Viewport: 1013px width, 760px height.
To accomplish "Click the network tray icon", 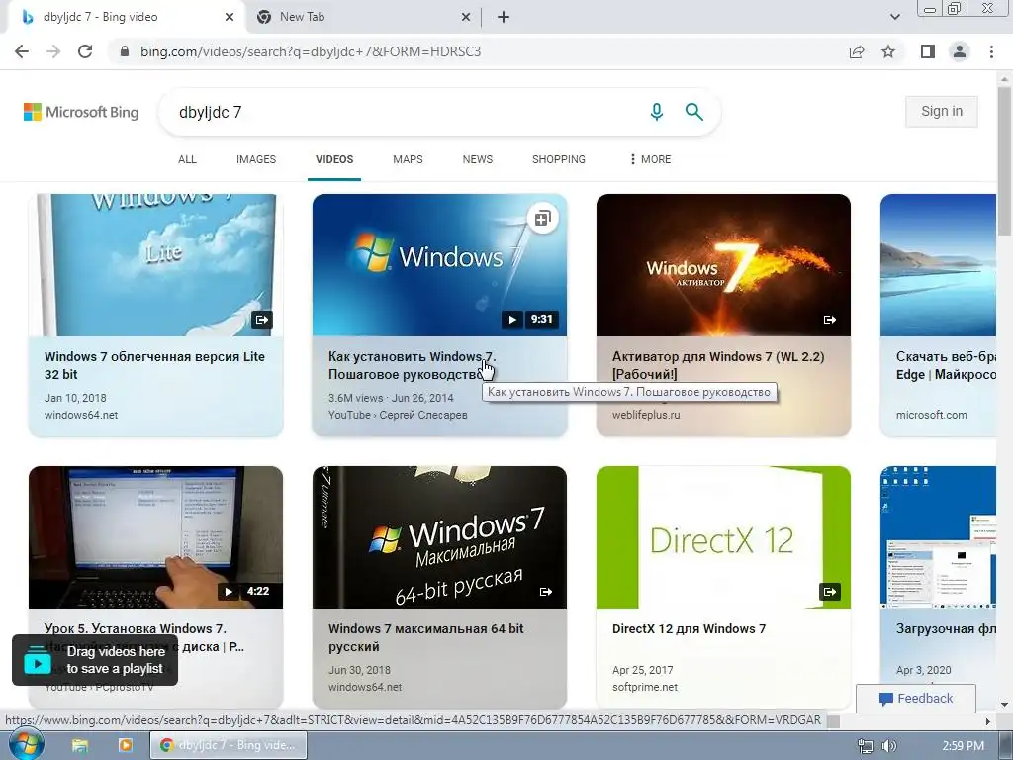I will [x=865, y=746].
